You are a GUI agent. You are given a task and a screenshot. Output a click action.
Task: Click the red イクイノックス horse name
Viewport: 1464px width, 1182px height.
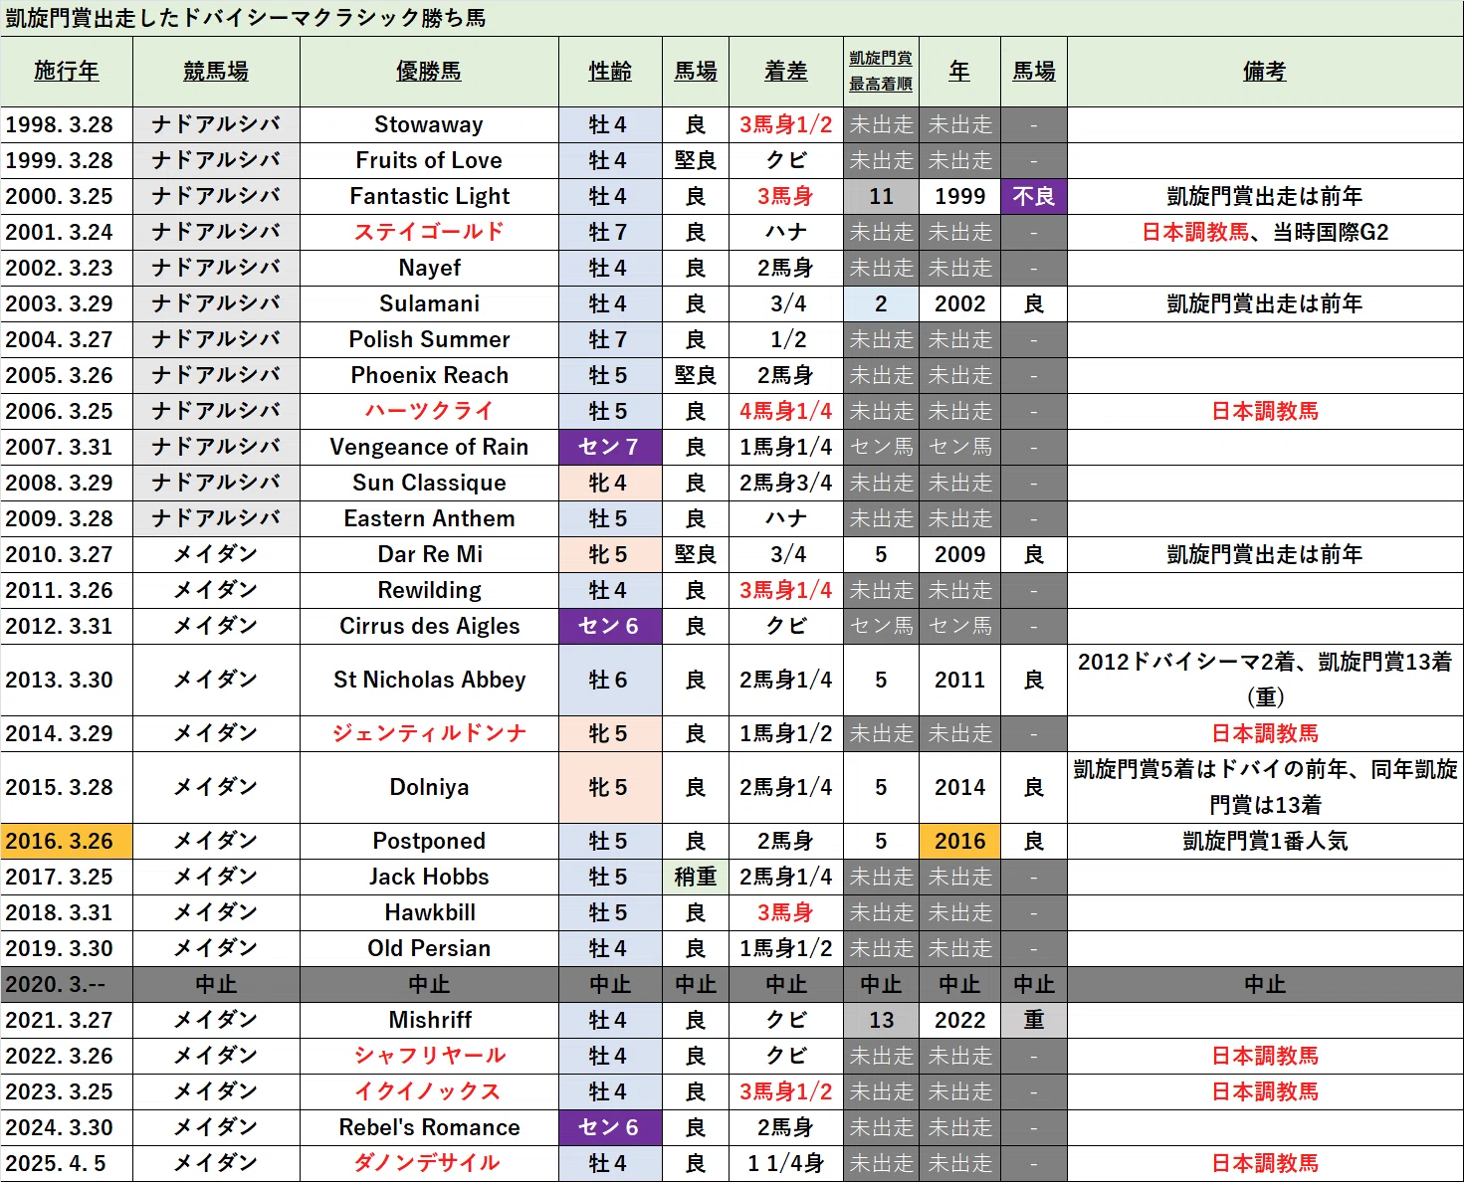(x=429, y=1091)
